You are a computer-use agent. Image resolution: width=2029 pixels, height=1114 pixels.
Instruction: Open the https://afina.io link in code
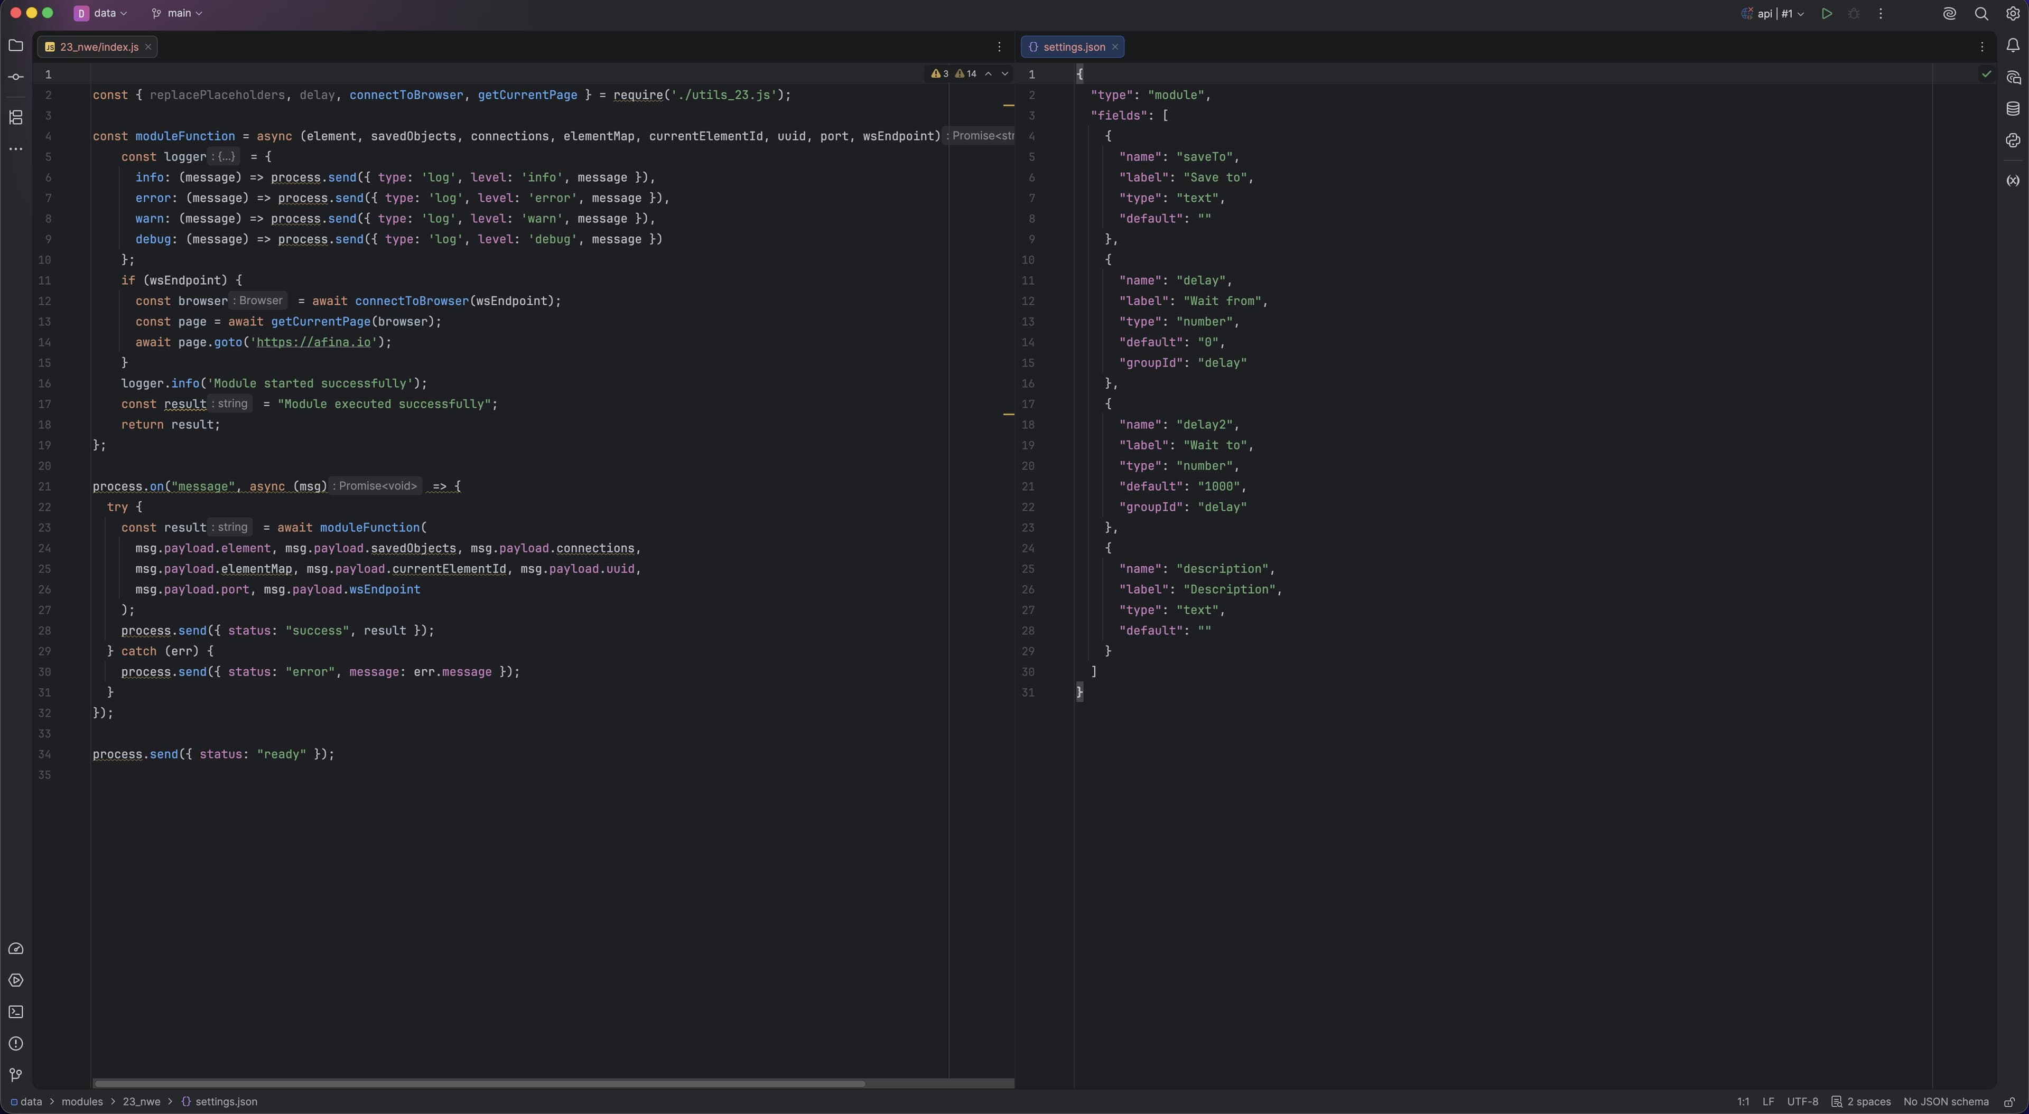click(x=313, y=342)
